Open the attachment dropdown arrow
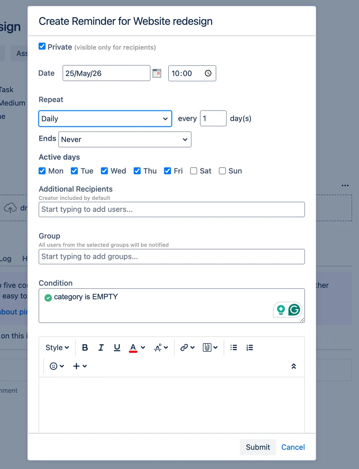 coord(215,347)
